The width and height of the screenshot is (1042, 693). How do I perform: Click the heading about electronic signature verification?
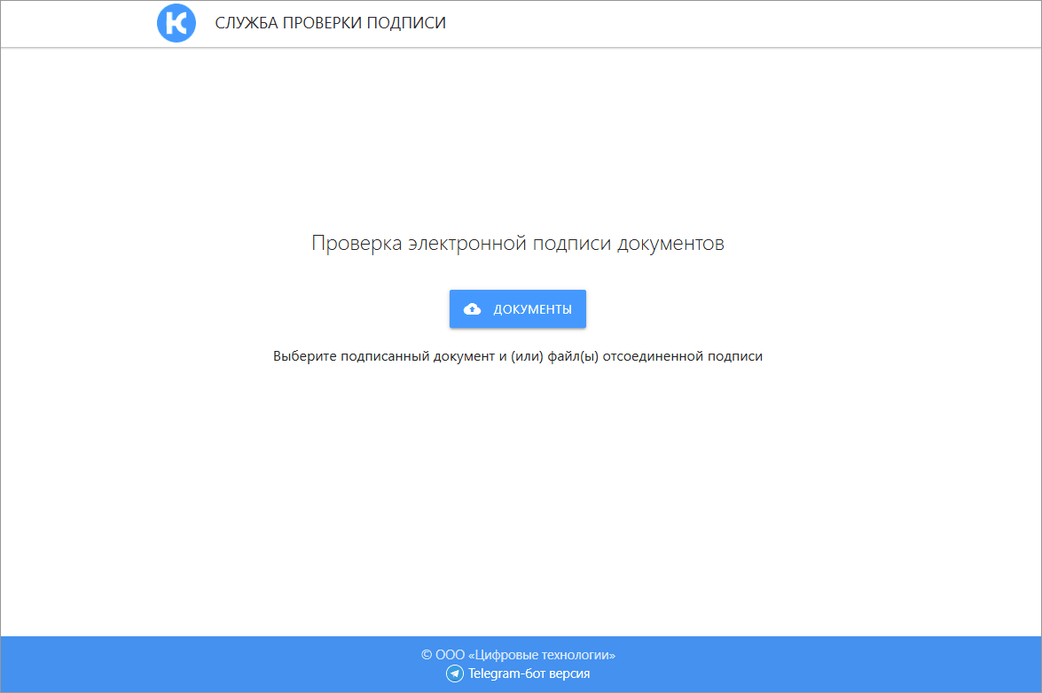(x=517, y=243)
